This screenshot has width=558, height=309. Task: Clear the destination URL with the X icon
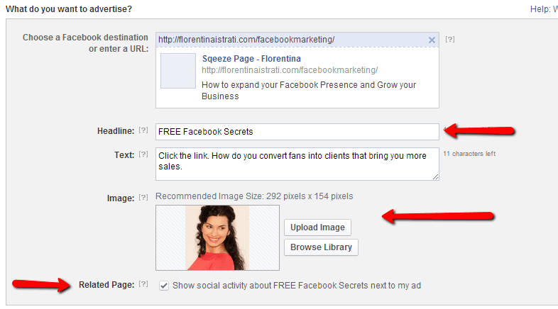coord(432,40)
